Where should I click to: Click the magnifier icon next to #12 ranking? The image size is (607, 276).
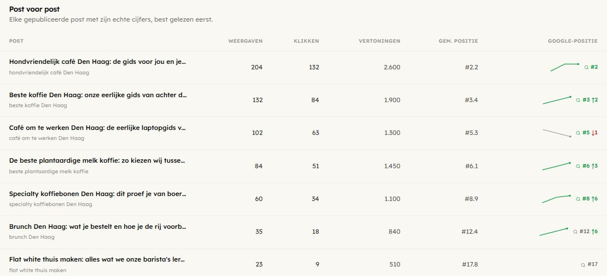[575, 232]
